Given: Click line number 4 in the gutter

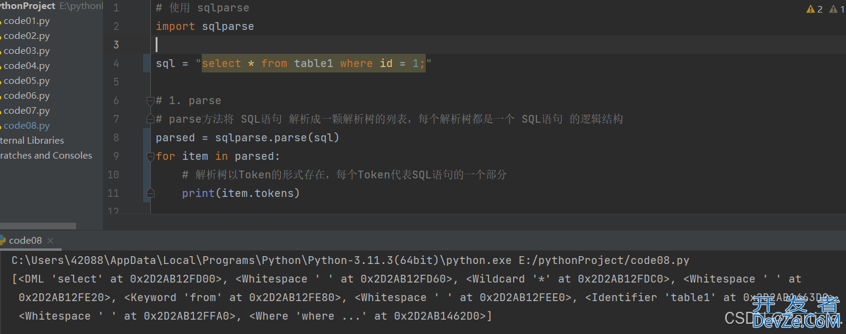Looking at the screenshot, I should coord(116,63).
